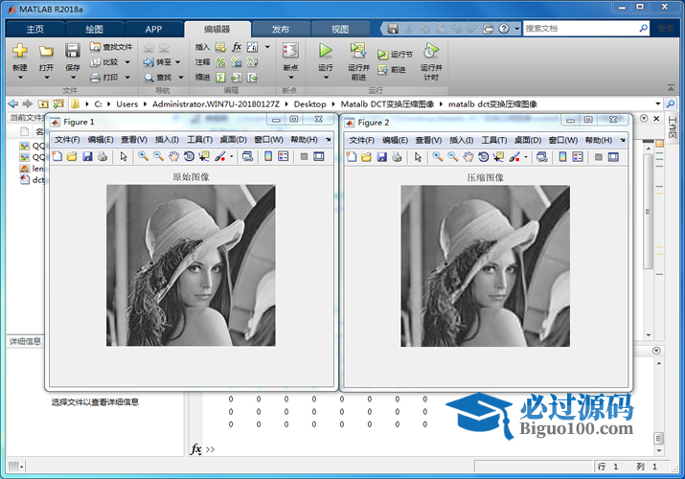This screenshot has height=479, width=685.
Task: Click Advance (前进) button in ribbon
Action: click(x=392, y=69)
